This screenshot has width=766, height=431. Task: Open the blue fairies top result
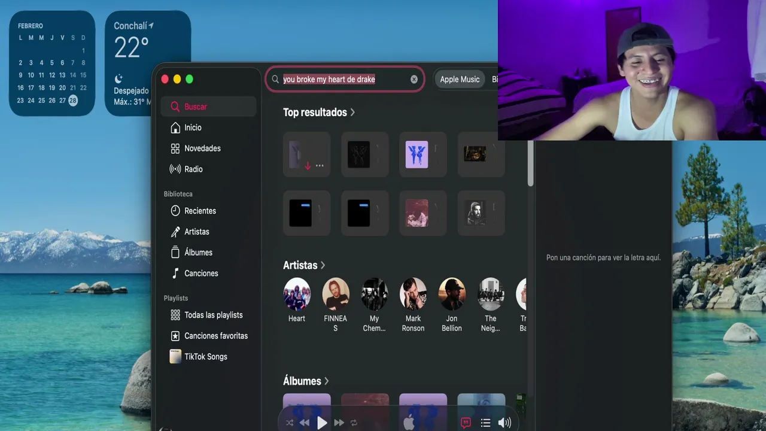coord(422,154)
